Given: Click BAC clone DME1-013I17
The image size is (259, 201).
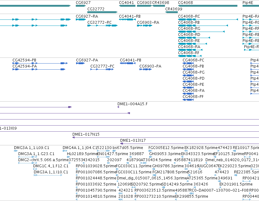Looking at the screenshot, I should 190,144.
